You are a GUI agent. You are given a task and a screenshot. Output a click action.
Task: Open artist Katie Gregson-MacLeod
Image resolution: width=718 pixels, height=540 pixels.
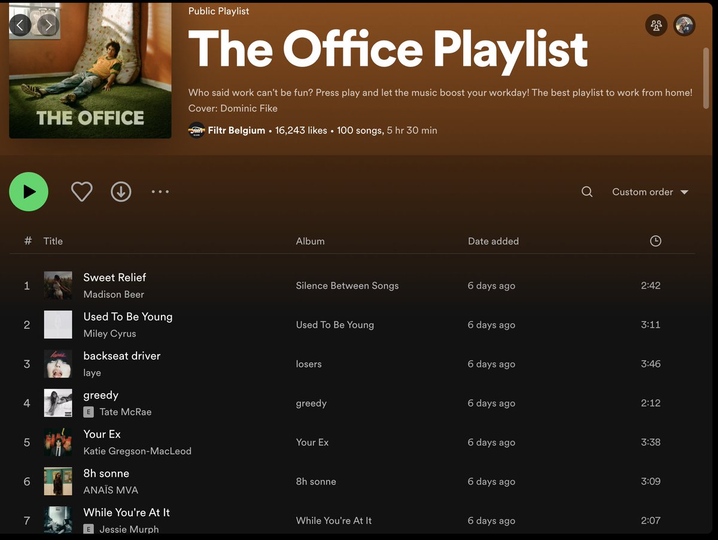[x=138, y=451]
